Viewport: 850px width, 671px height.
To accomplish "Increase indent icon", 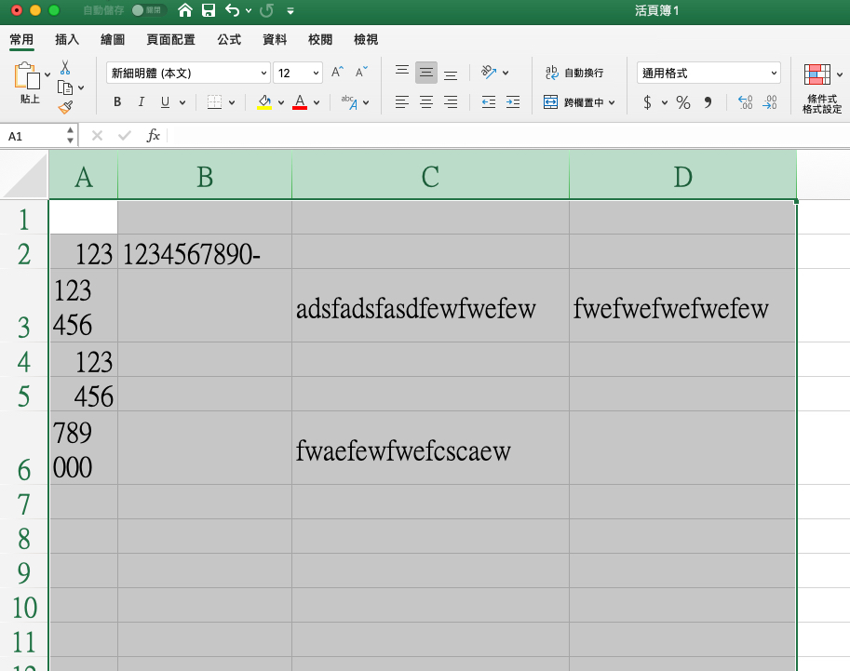I will [513, 101].
